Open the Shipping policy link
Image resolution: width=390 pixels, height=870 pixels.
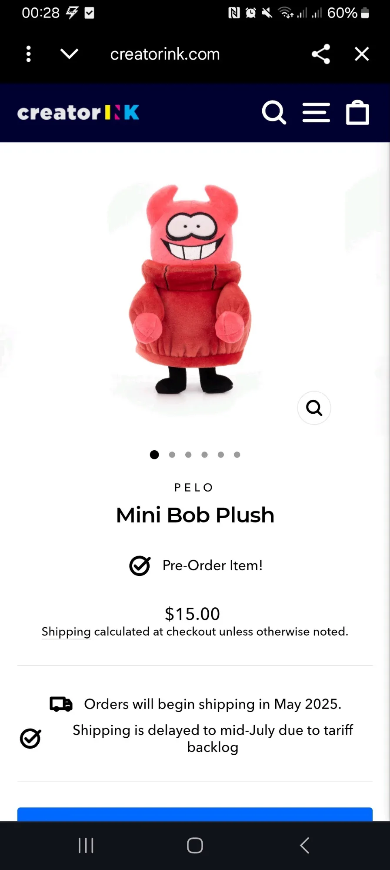click(x=66, y=632)
